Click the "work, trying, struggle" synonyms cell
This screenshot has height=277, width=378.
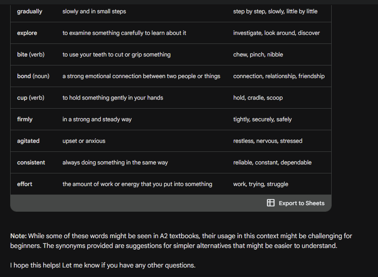tap(261, 184)
